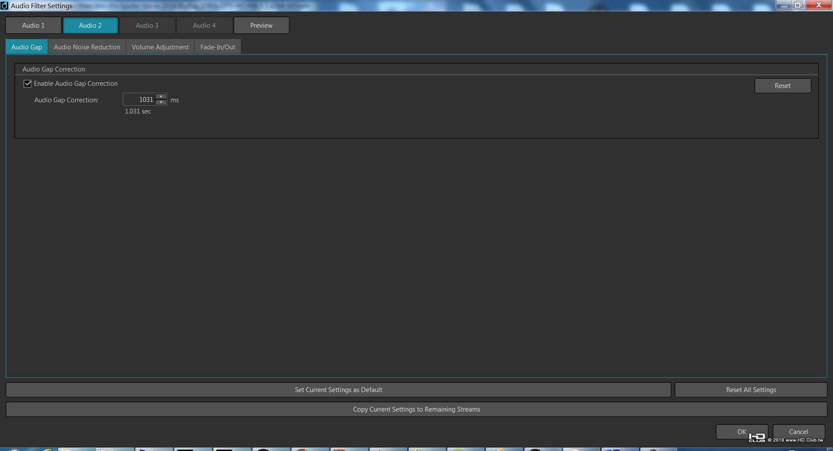Click the 'ms' unit label
This screenshot has height=451, width=833.
click(x=175, y=100)
